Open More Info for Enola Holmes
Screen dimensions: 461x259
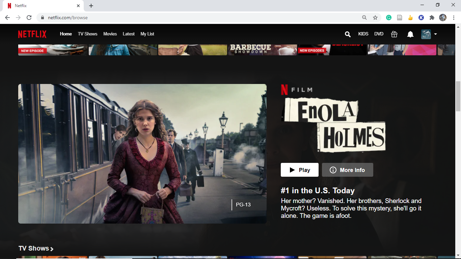[x=348, y=170]
